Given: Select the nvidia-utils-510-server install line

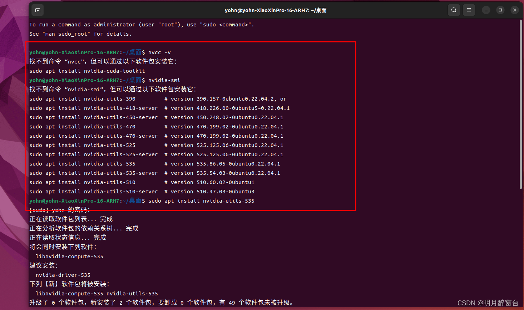Looking at the screenshot, I should pos(142,192).
